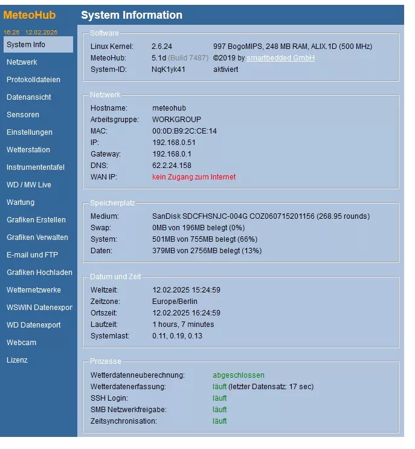Image resolution: width=415 pixels, height=449 pixels.
Task: Click the Systemlast values 0.11, 0.19, 0.13
Action: (x=177, y=336)
